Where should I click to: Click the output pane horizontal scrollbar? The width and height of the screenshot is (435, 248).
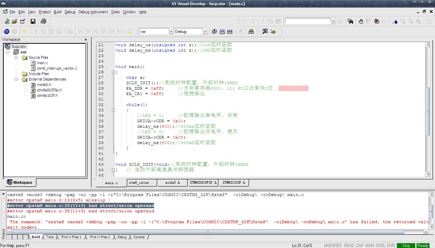208,232
